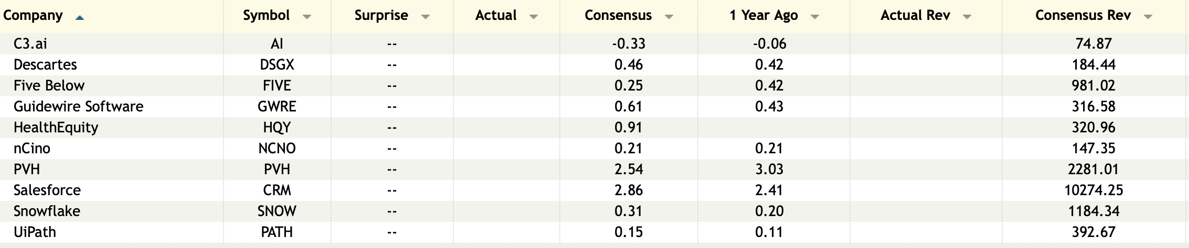Click the 1 Year Ago sort arrow
Viewport: 1189px width, 248px height.
coord(815,17)
